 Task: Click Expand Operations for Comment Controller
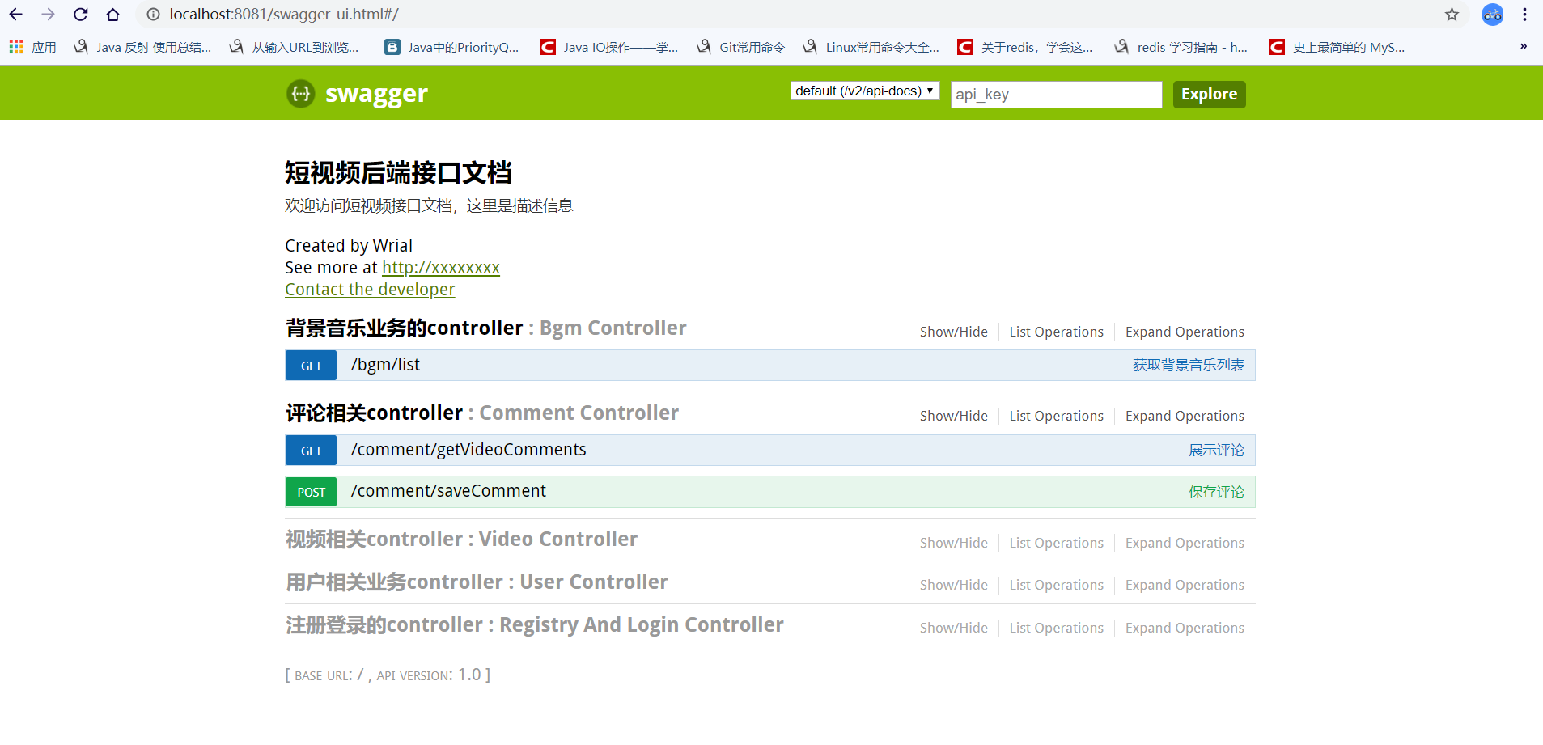coord(1185,416)
